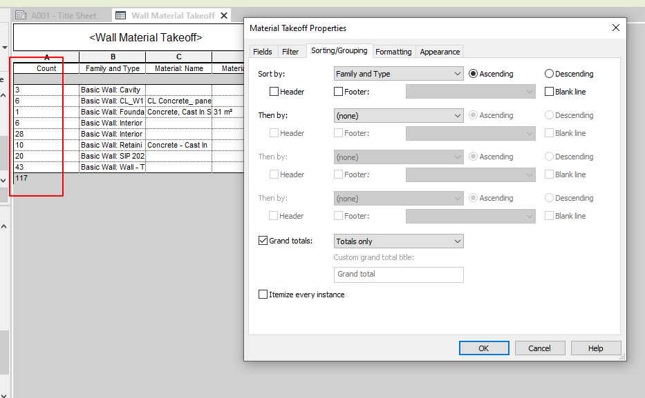This screenshot has height=398, width=645.
Task: Click the 31 m² area cell
Action: (x=228, y=112)
